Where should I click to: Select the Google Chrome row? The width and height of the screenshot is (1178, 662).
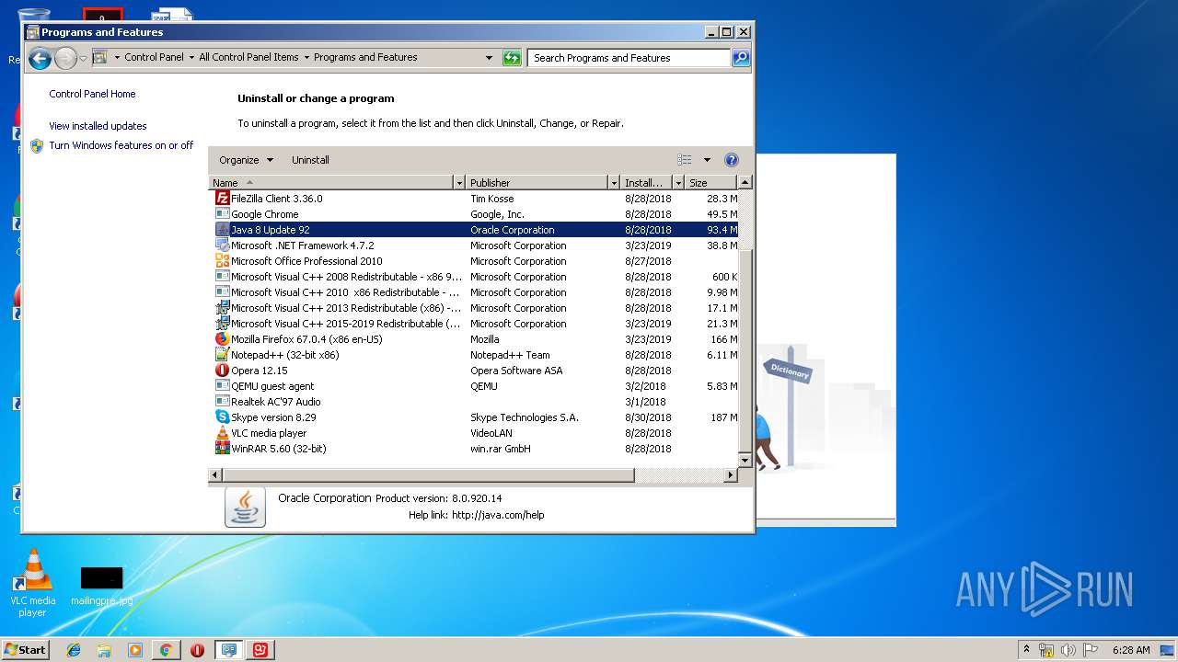474,214
